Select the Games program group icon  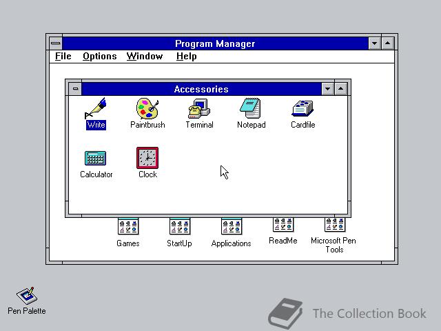pos(128,226)
